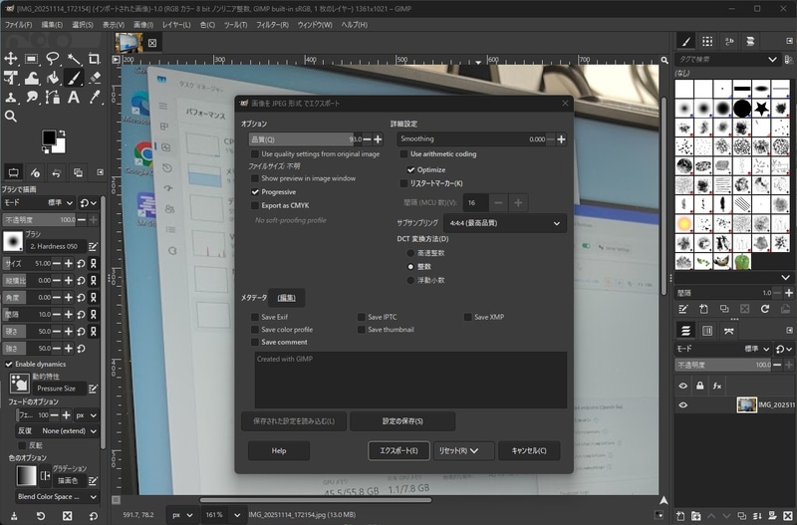Select the Paths tool
Viewport: 797px width, 525px height.
point(53,97)
